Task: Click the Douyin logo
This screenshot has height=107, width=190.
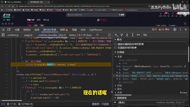Action: tap(7, 15)
